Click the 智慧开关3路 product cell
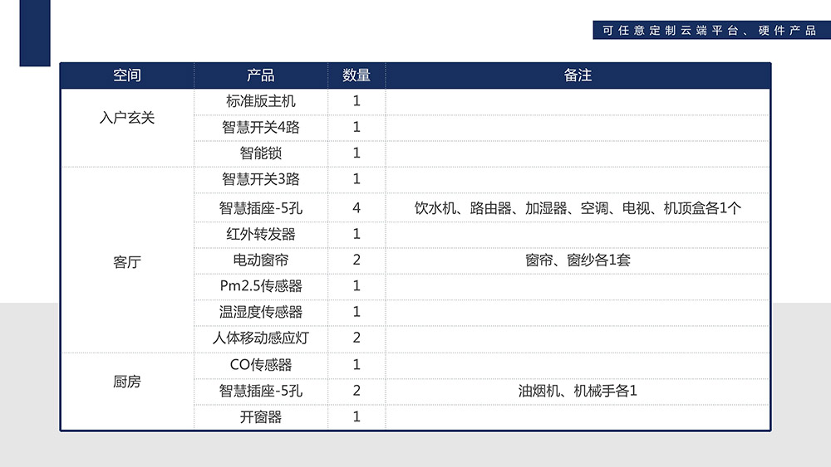 click(261, 178)
